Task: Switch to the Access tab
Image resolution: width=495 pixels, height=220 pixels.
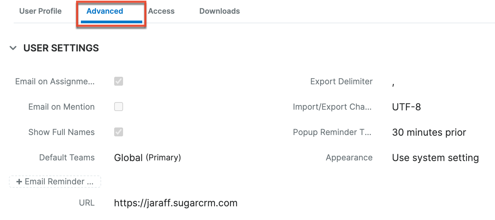Action: pos(161,11)
